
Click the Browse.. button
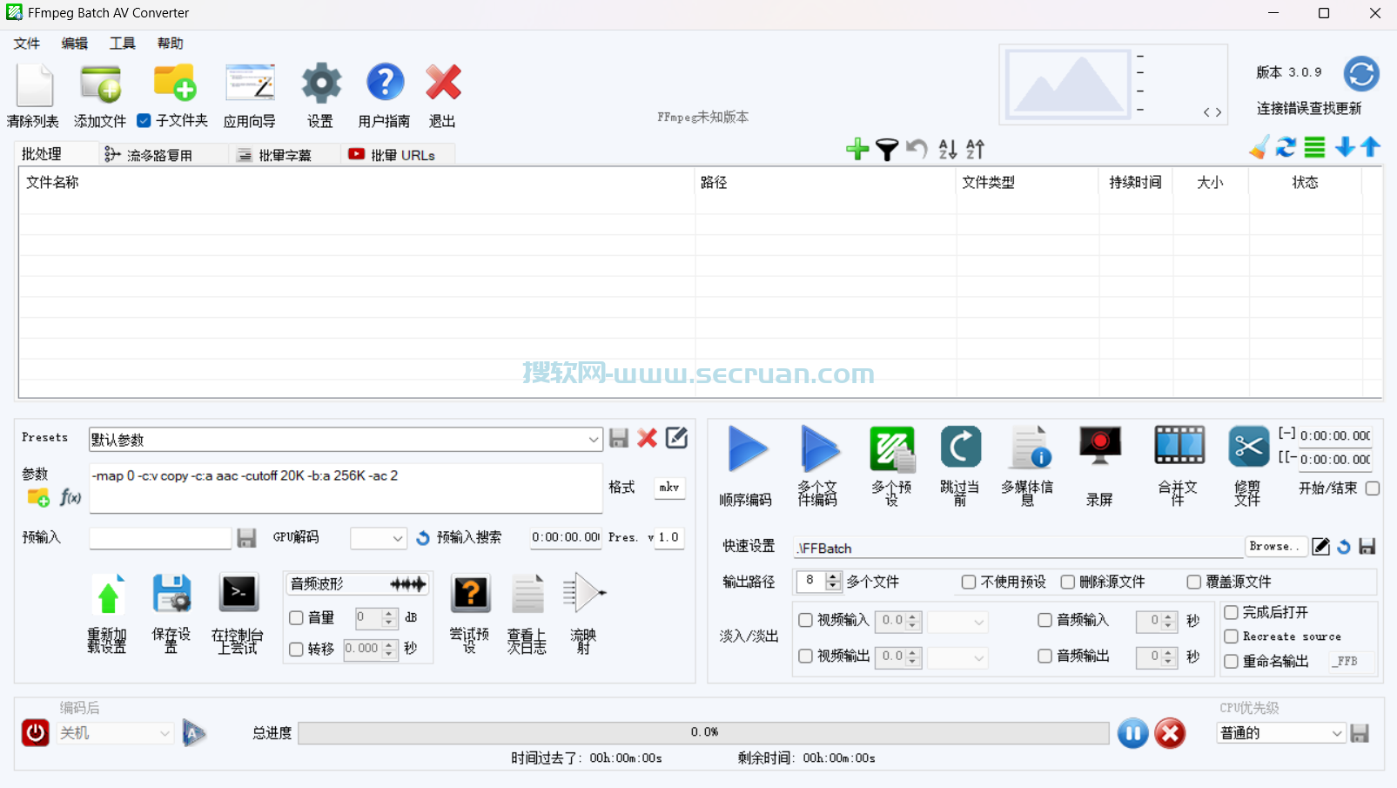tap(1276, 547)
